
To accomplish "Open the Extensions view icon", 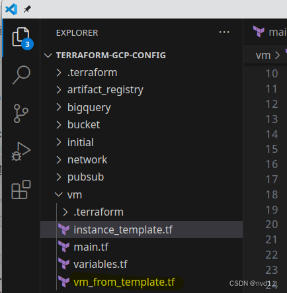I will (x=21, y=190).
